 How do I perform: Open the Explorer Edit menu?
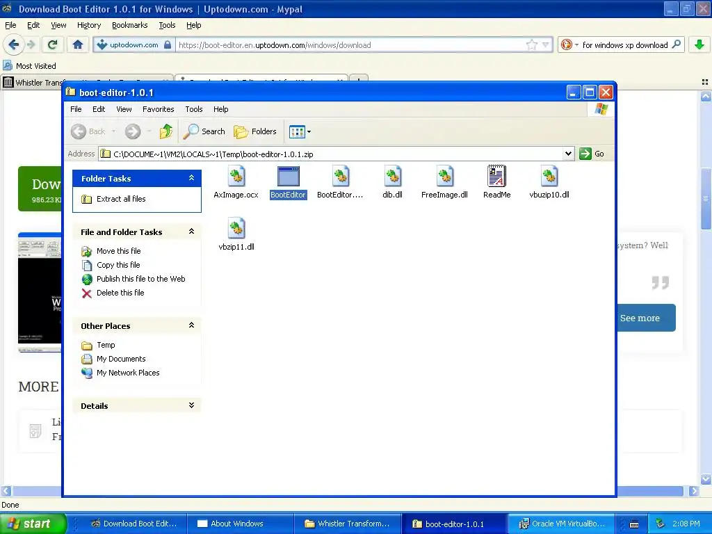tap(99, 109)
